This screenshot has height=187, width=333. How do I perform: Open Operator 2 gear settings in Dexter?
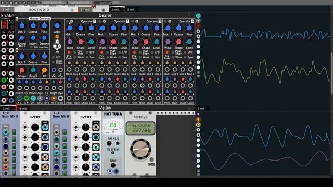pyautogui.click(x=104, y=21)
